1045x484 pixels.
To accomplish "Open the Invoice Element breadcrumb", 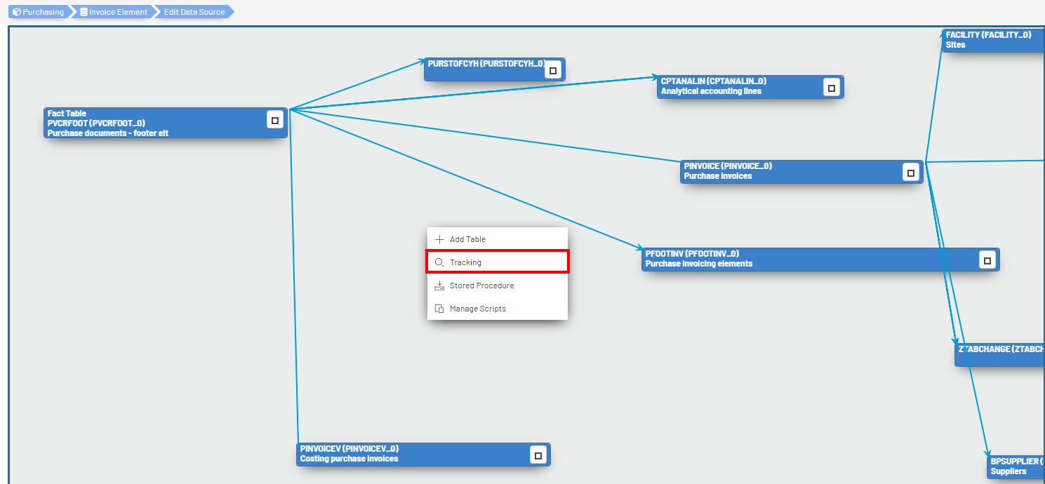I will click(118, 12).
